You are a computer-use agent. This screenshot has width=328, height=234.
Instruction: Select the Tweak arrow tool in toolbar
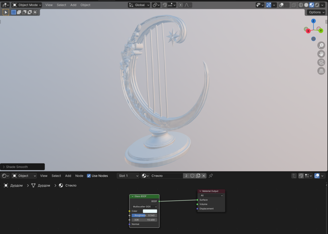(x=6, y=12)
